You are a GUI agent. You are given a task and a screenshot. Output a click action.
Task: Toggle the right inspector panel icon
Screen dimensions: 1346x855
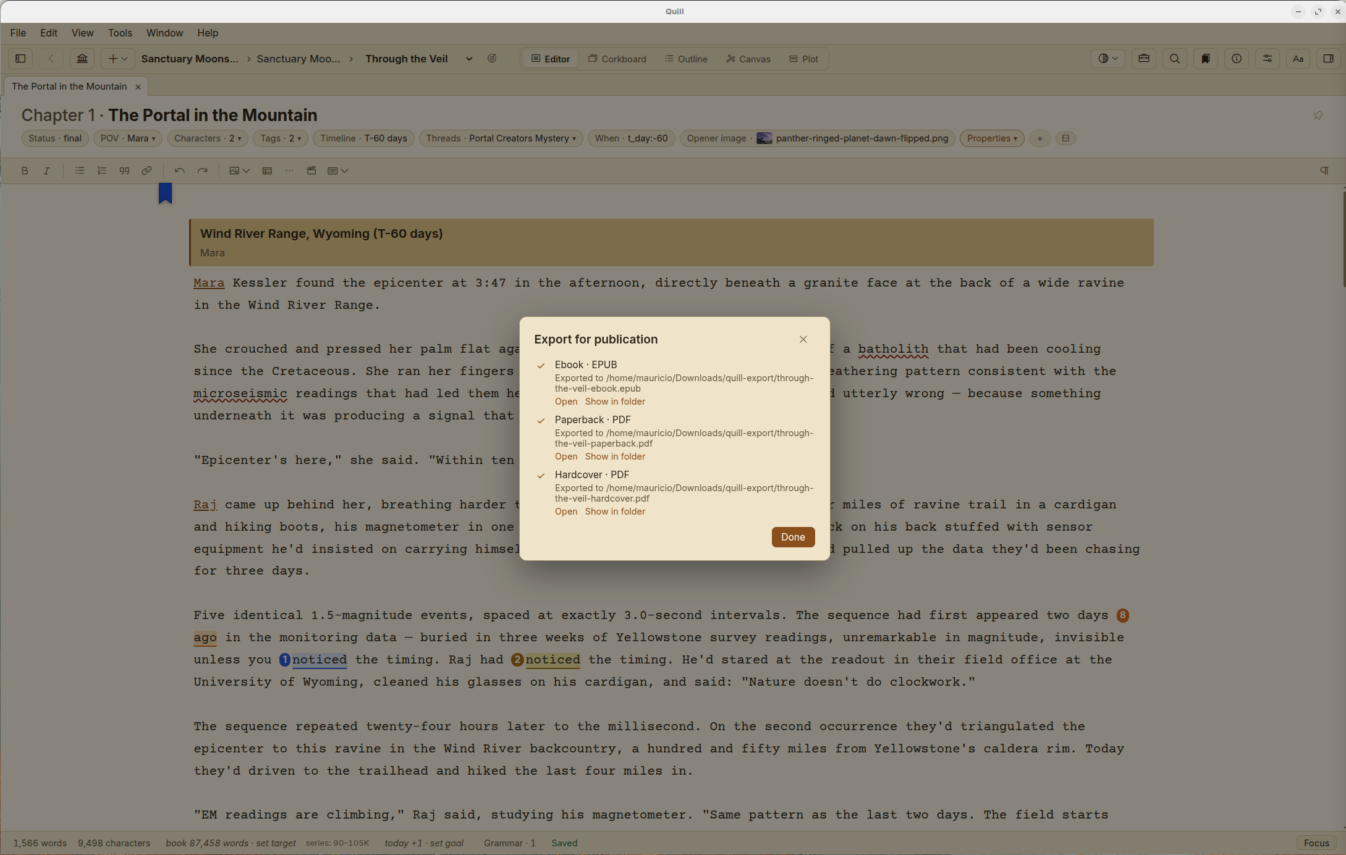(x=1328, y=59)
